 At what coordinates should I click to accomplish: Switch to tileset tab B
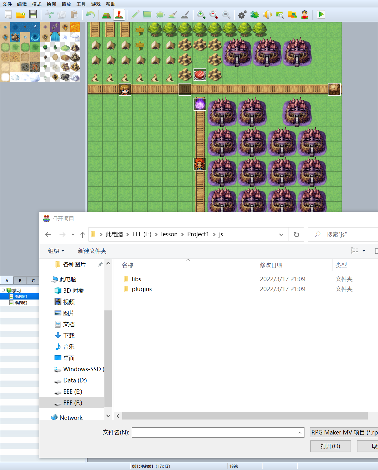(x=20, y=281)
